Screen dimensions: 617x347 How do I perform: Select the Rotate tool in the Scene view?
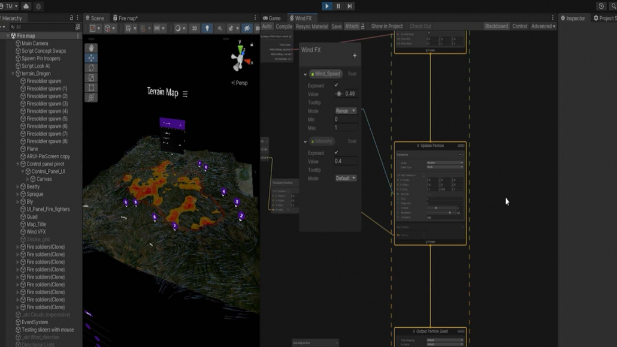[x=91, y=68]
